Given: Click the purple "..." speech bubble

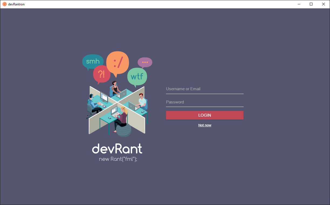Looking at the screenshot, I should point(145,62).
